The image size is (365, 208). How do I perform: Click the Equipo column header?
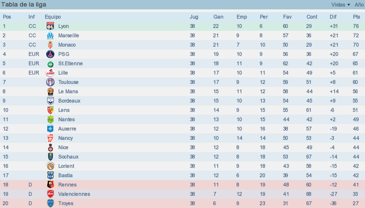[x=53, y=17]
